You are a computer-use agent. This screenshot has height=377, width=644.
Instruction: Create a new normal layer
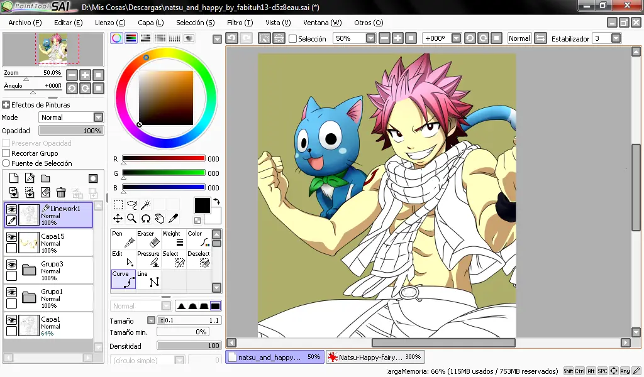tap(14, 178)
